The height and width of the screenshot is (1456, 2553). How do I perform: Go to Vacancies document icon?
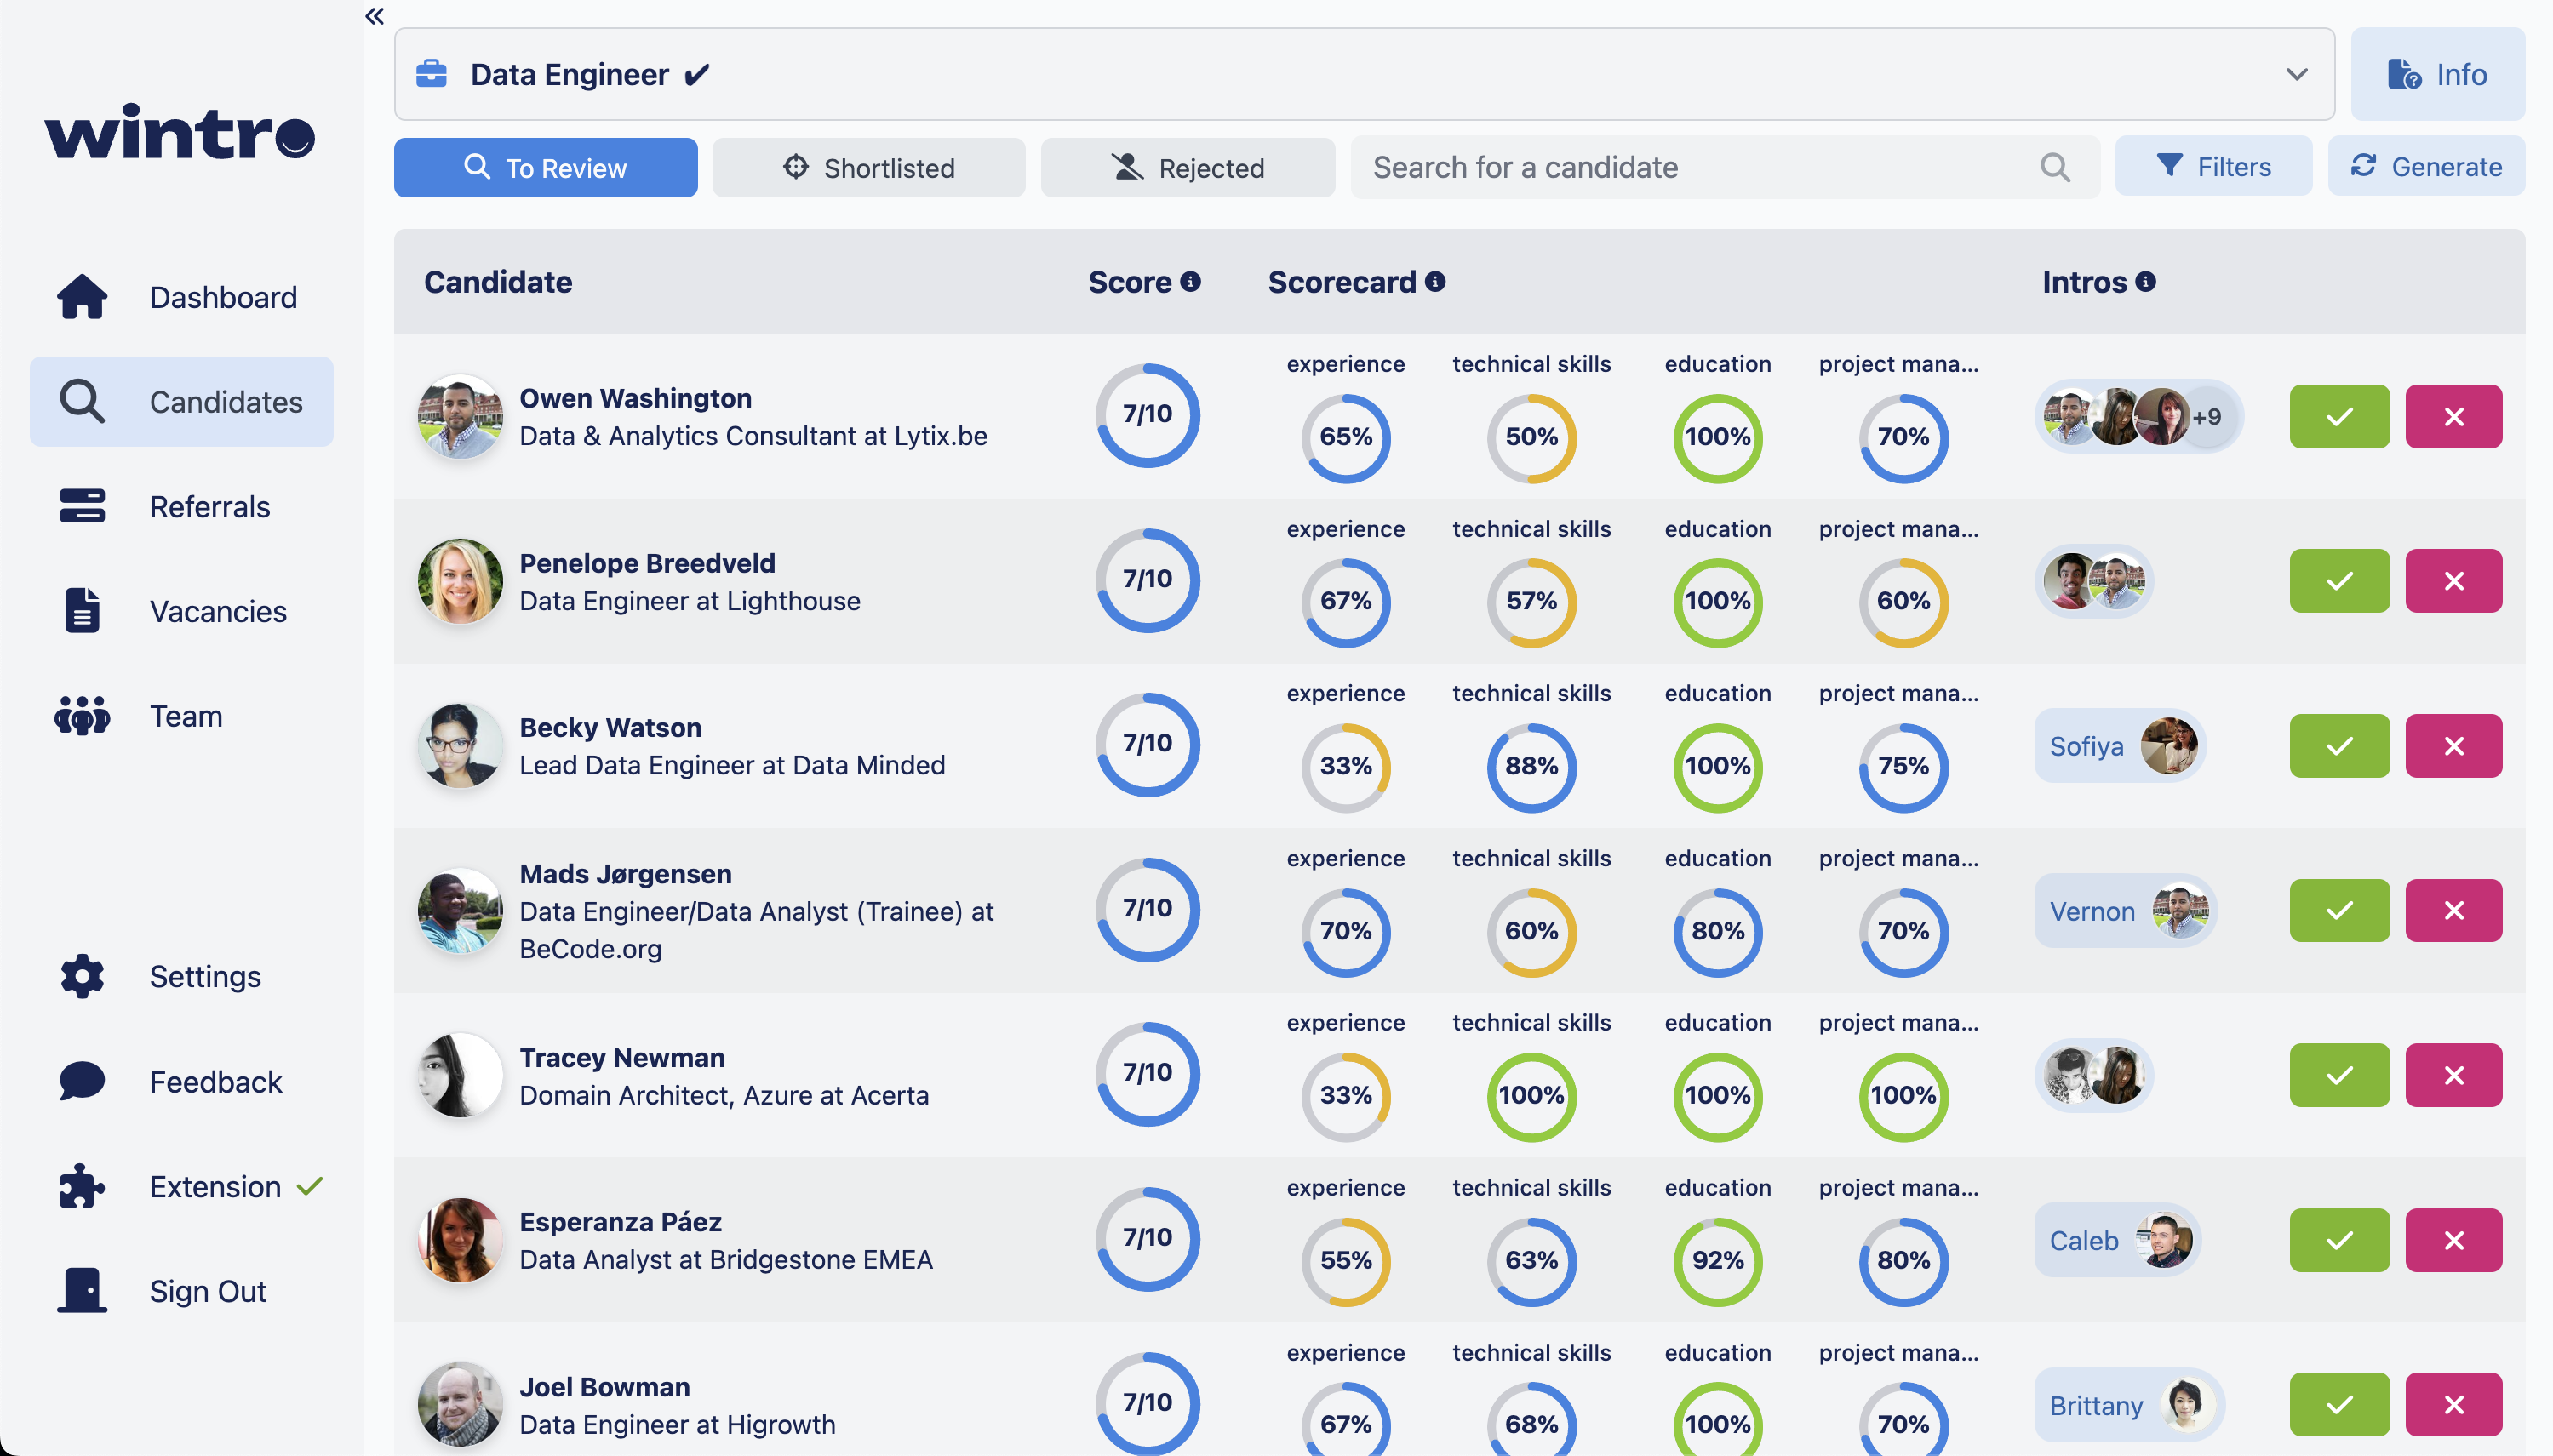82,611
